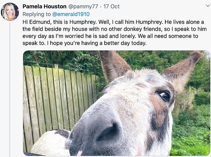Screen dimensions: 211x157
Task: Open the 17 Oct tweet timestamp
Action: (x=111, y=6)
